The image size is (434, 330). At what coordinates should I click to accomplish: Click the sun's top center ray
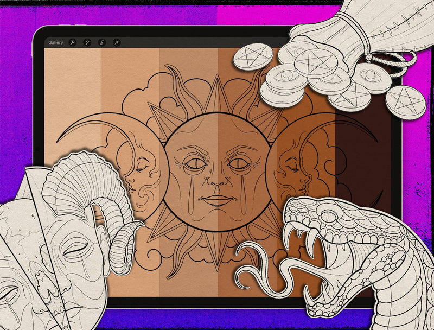pyautogui.click(x=218, y=95)
